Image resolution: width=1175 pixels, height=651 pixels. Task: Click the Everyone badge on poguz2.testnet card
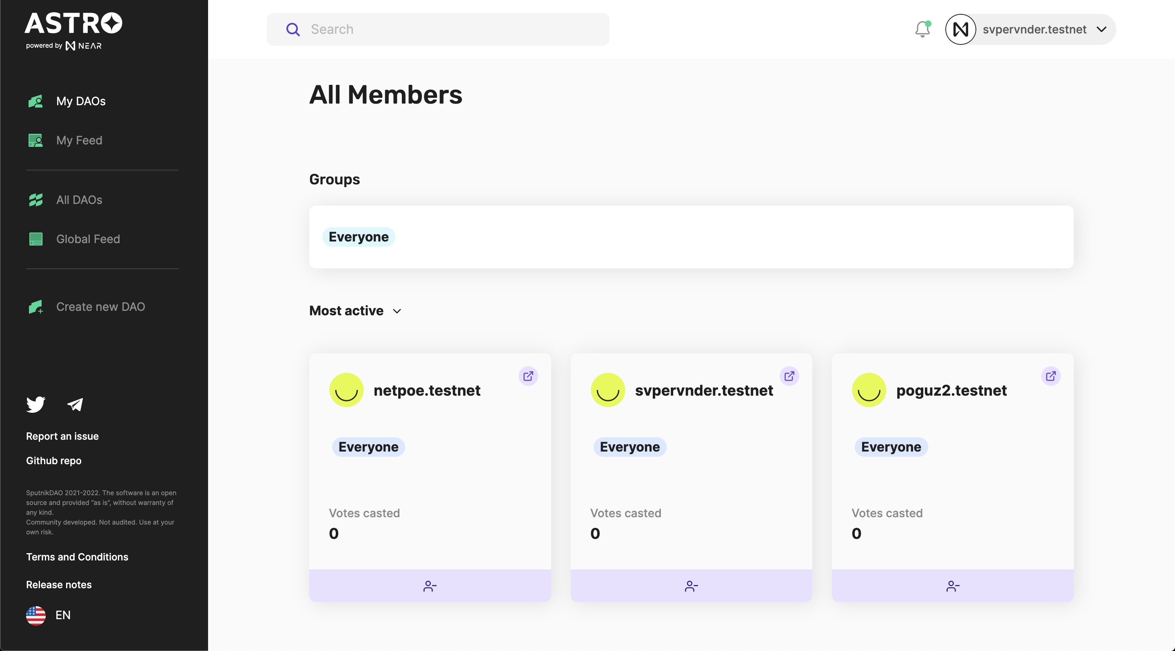coord(891,447)
